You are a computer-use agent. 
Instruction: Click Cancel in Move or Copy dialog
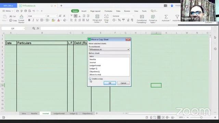click(124, 83)
